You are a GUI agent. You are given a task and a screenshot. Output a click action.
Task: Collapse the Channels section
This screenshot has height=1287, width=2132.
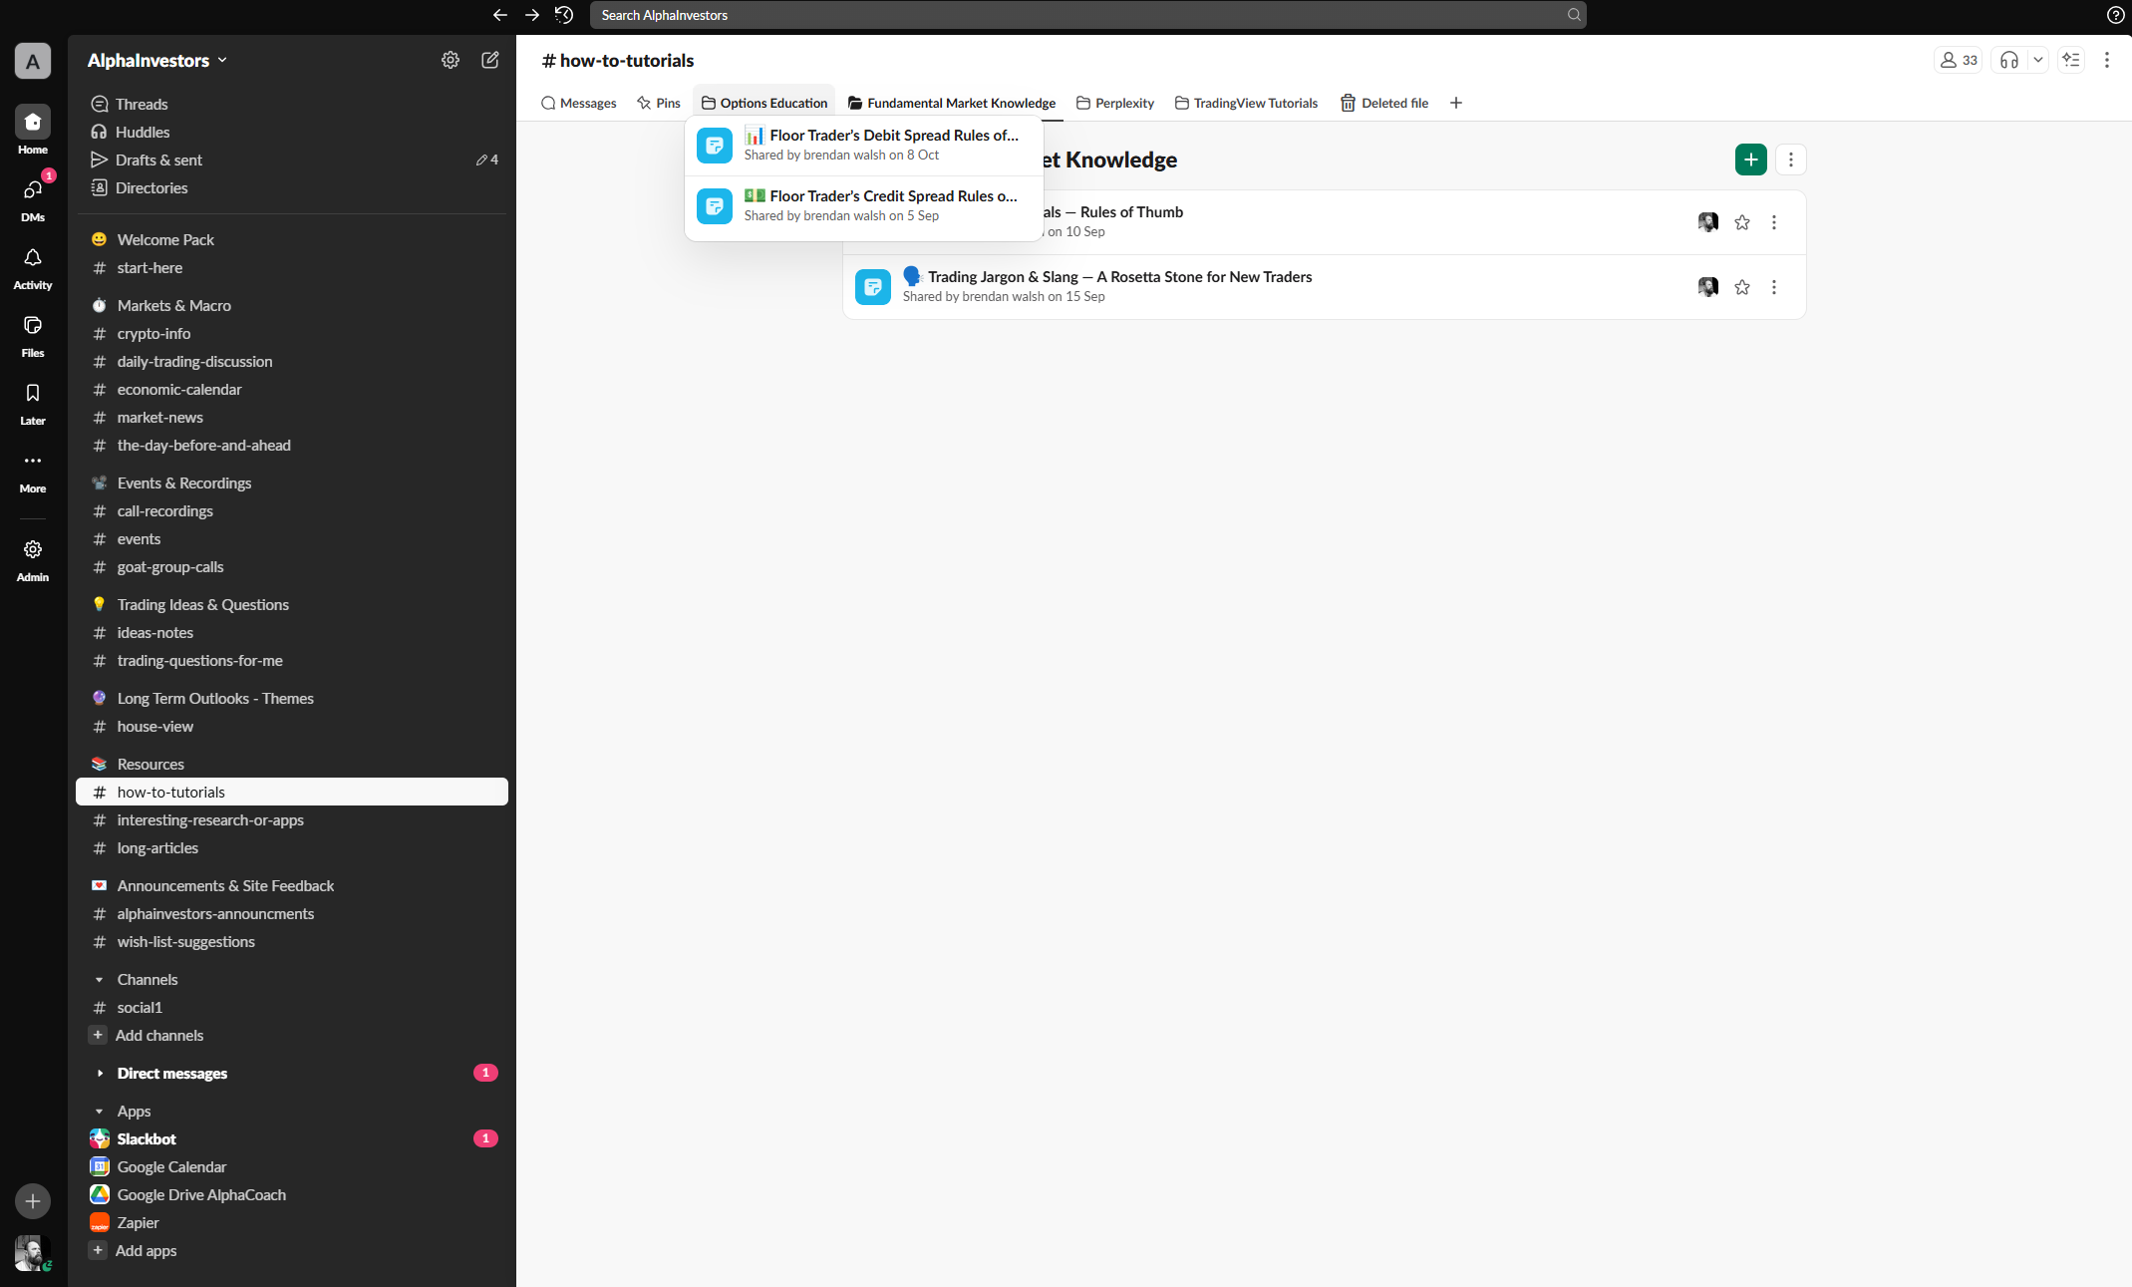tap(100, 980)
